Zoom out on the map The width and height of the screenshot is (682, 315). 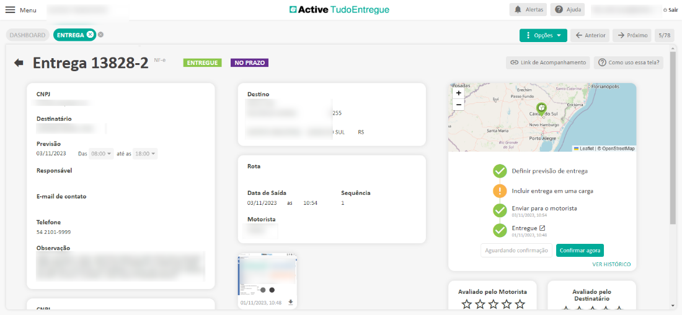point(458,105)
